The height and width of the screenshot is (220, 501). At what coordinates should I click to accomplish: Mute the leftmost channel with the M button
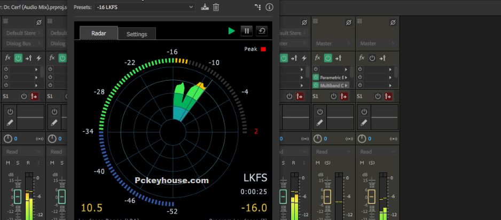click(8, 163)
